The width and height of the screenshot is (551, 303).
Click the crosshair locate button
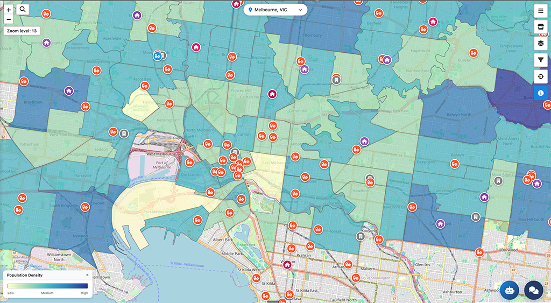541,76
